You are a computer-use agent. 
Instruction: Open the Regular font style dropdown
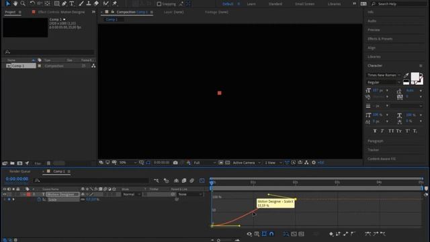coord(384,82)
